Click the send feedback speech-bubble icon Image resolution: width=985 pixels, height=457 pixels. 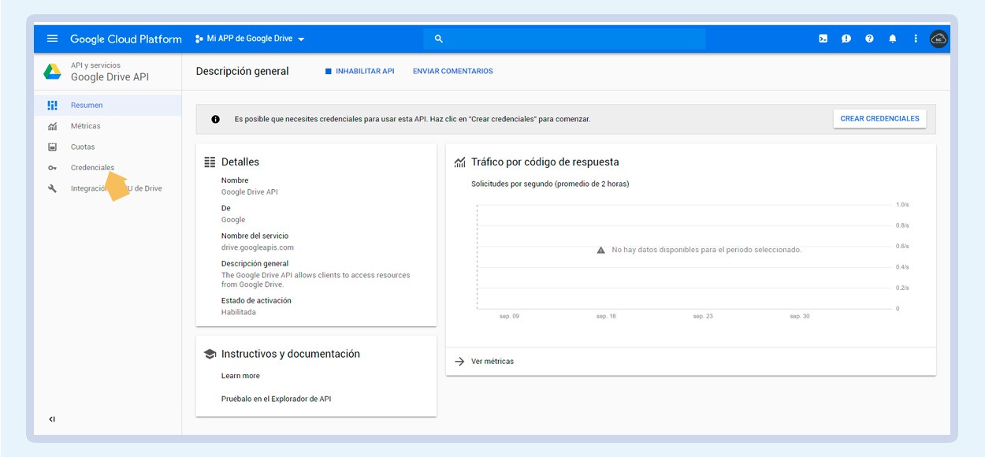coord(846,39)
